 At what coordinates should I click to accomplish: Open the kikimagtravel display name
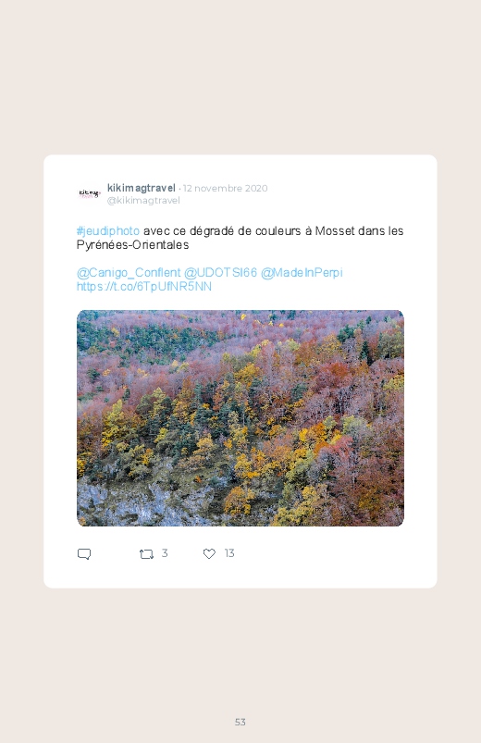tap(142, 188)
